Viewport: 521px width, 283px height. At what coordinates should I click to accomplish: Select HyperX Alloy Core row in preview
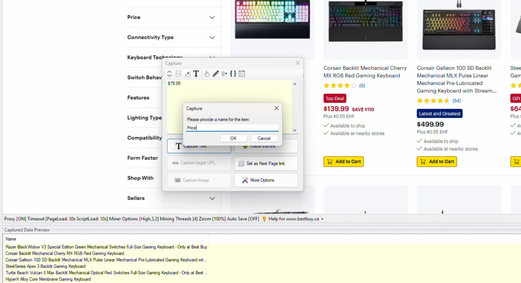pos(48,279)
